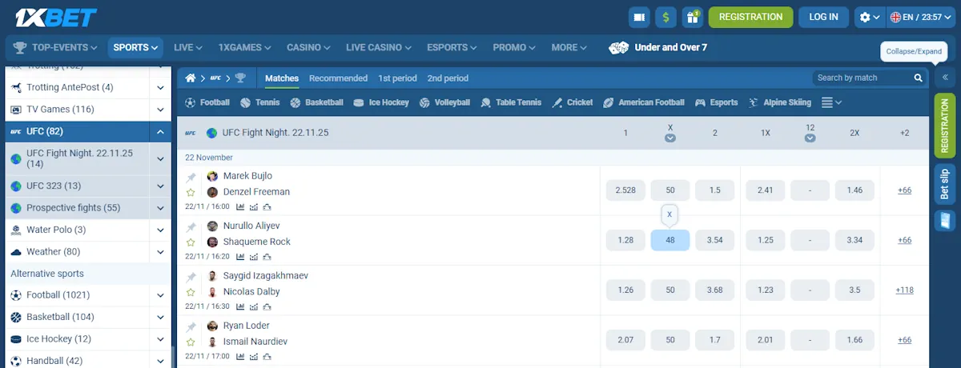Click the search magnifier icon
961x368 pixels.
pos(919,78)
